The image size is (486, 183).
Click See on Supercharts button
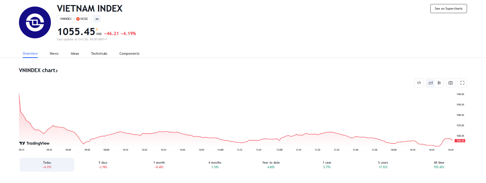449,9
